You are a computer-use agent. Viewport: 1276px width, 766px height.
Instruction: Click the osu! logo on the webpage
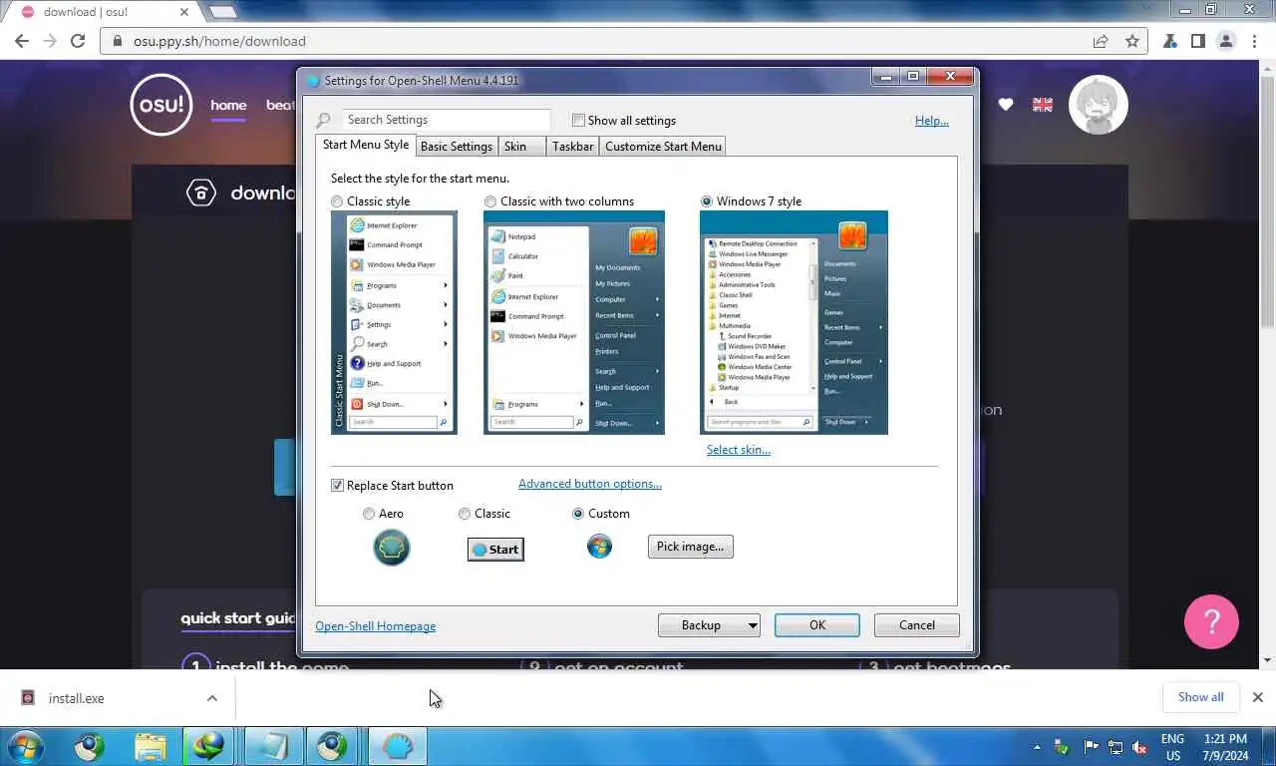coord(160,104)
